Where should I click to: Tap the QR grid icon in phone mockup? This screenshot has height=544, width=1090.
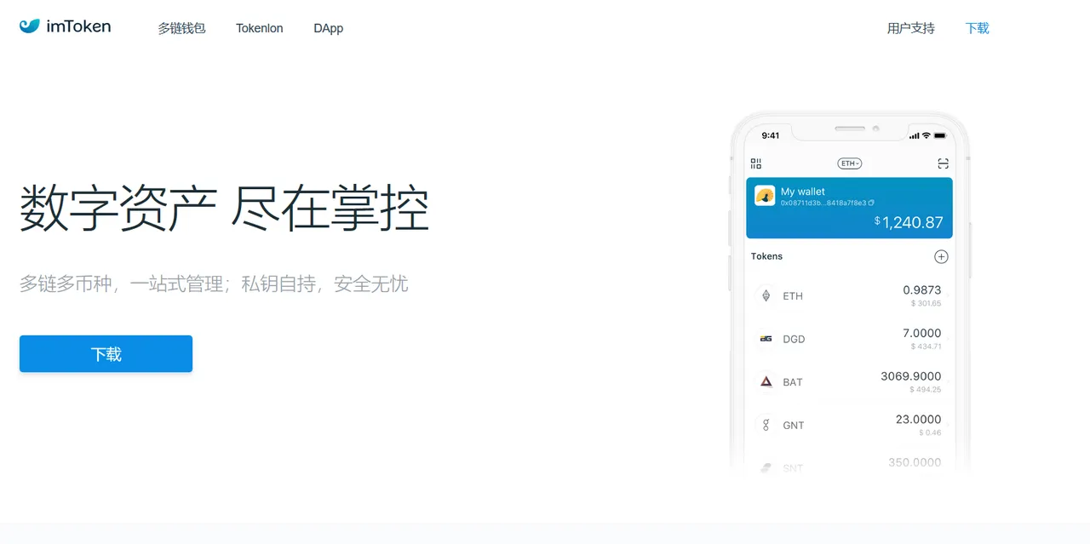click(x=756, y=163)
